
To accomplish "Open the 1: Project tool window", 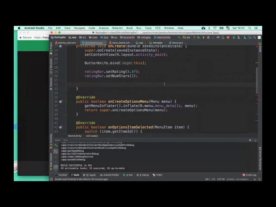I will pyautogui.click(x=51, y=48).
